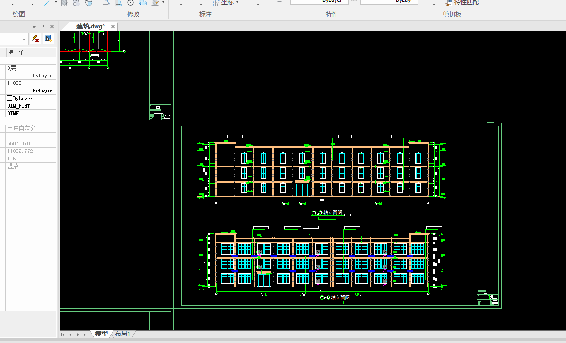Select the DIM_FONT text style value
The image size is (566, 343).
(31, 106)
